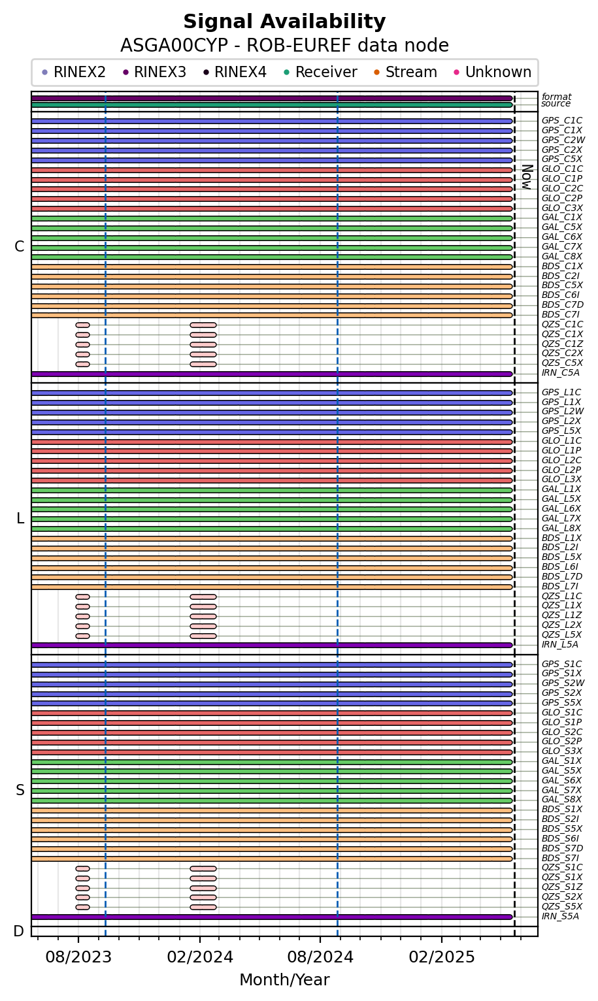
Task: Click the purple IRN_C5A availability bar
Action: pyautogui.click(x=272, y=374)
